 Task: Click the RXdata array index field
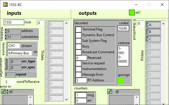(140, 24)
